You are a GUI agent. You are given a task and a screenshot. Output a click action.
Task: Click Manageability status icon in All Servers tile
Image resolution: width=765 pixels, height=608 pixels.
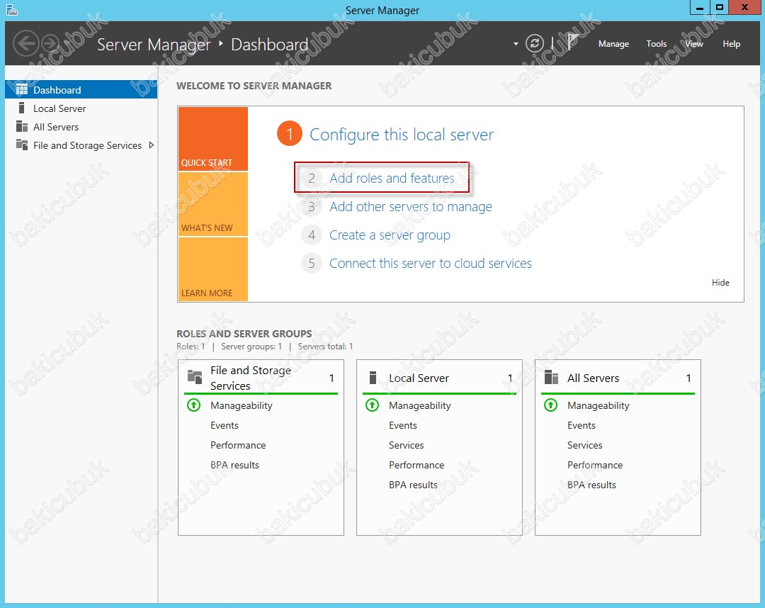click(551, 405)
